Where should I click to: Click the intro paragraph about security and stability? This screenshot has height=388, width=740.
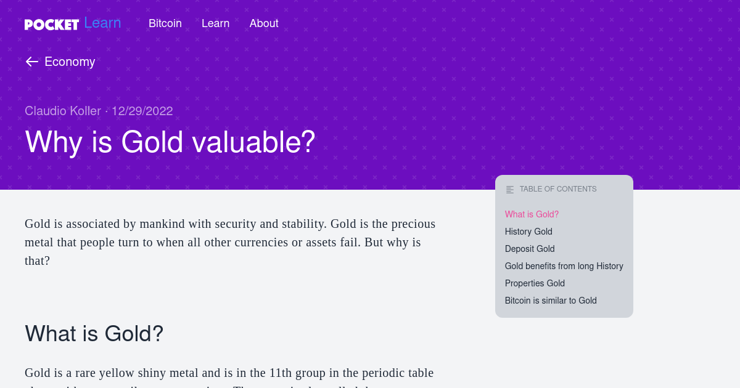point(230,242)
